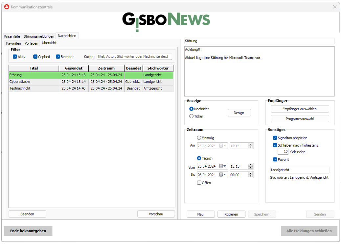Viewport: 341px width, 244px height.
Task: Click the Amtsgericht cell in Testnachricht row
Action: [x=158, y=88]
